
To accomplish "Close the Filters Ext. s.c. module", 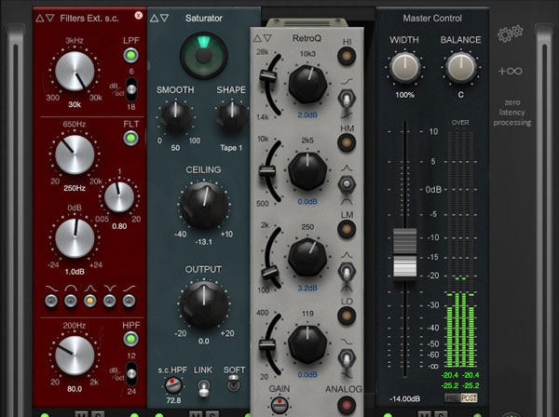I will click(139, 16).
